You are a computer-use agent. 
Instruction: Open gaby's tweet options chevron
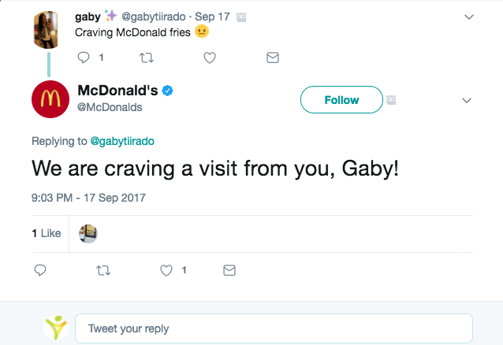click(x=469, y=17)
